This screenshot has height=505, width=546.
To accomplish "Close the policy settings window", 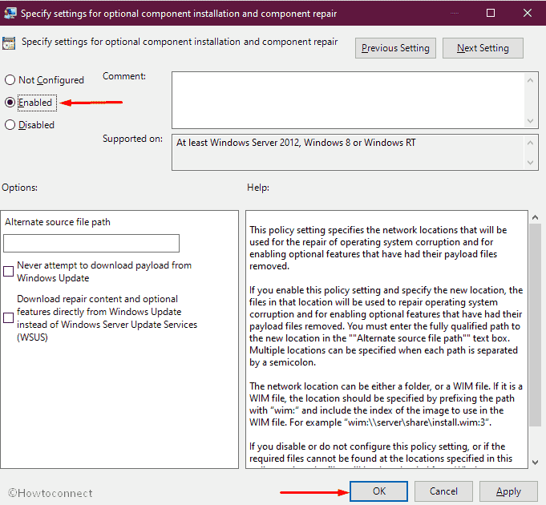I will 528,13.
